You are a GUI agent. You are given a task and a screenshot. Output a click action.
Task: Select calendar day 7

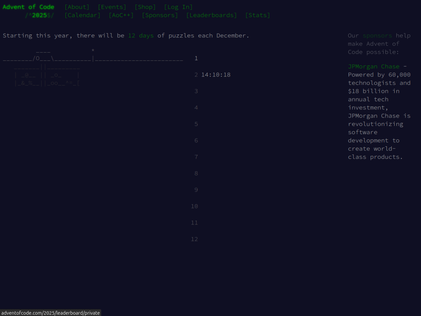pos(196,157)
